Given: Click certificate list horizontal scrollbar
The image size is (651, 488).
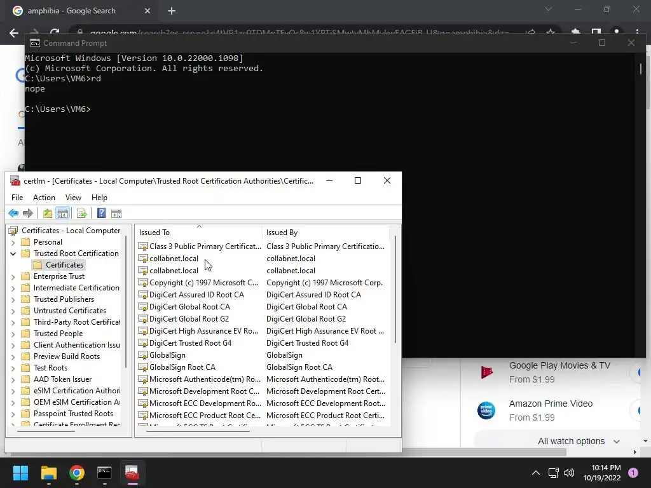Looking at the screenshot, I should (197, 431).
